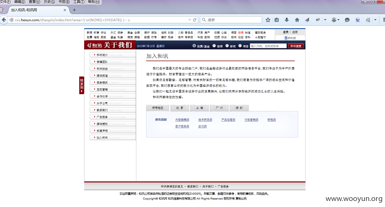Expand the 和讯动态 sidebar item
385x207 pixels.
[x=113, y=69]
